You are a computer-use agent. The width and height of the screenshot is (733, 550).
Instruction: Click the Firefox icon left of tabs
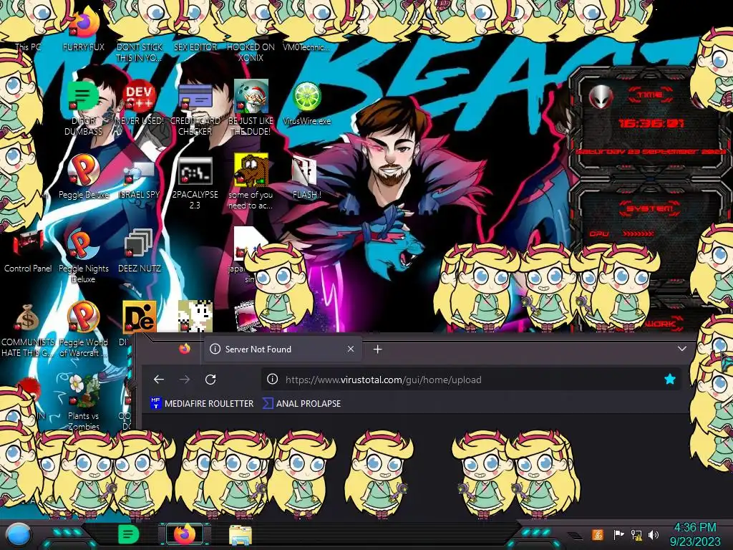click(184, 349)
